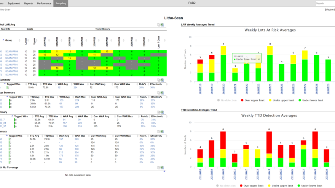This screenshot has height=188, width=335.
Task: Toggle Over upper limit in Lots At Risk legend
Action: pyautogui.click(x=252, y=100)
